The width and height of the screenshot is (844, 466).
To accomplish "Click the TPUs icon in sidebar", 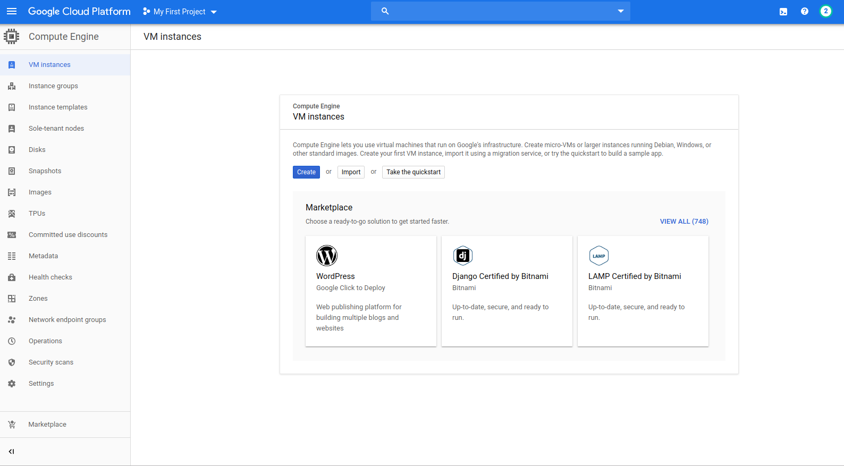I will coord(12,214).
